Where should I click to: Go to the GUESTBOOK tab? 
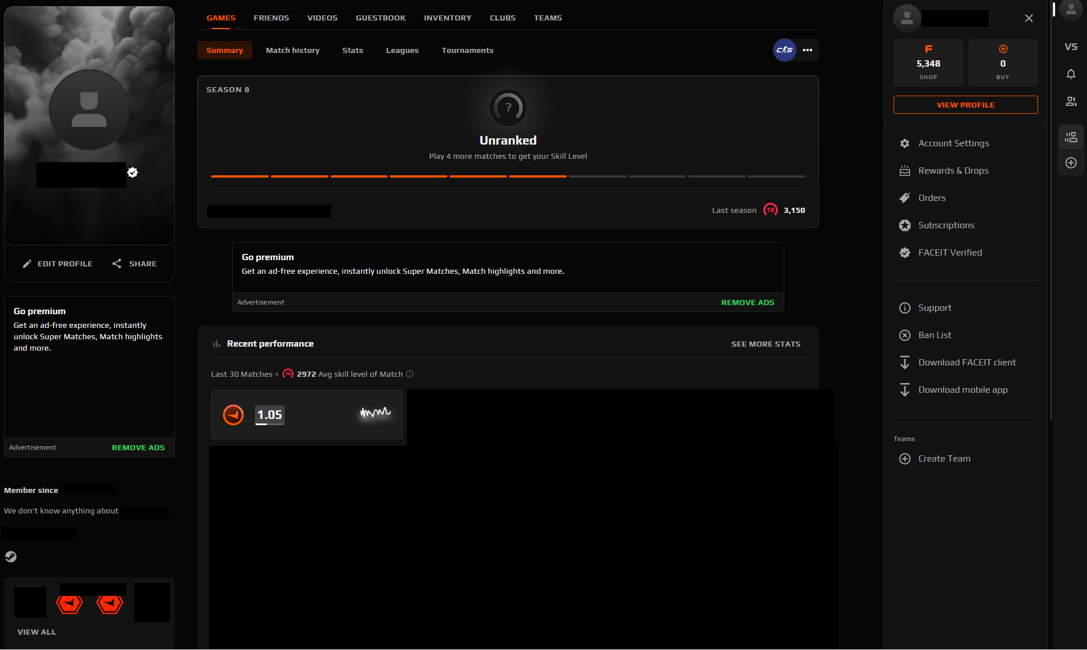coord(381,18)
